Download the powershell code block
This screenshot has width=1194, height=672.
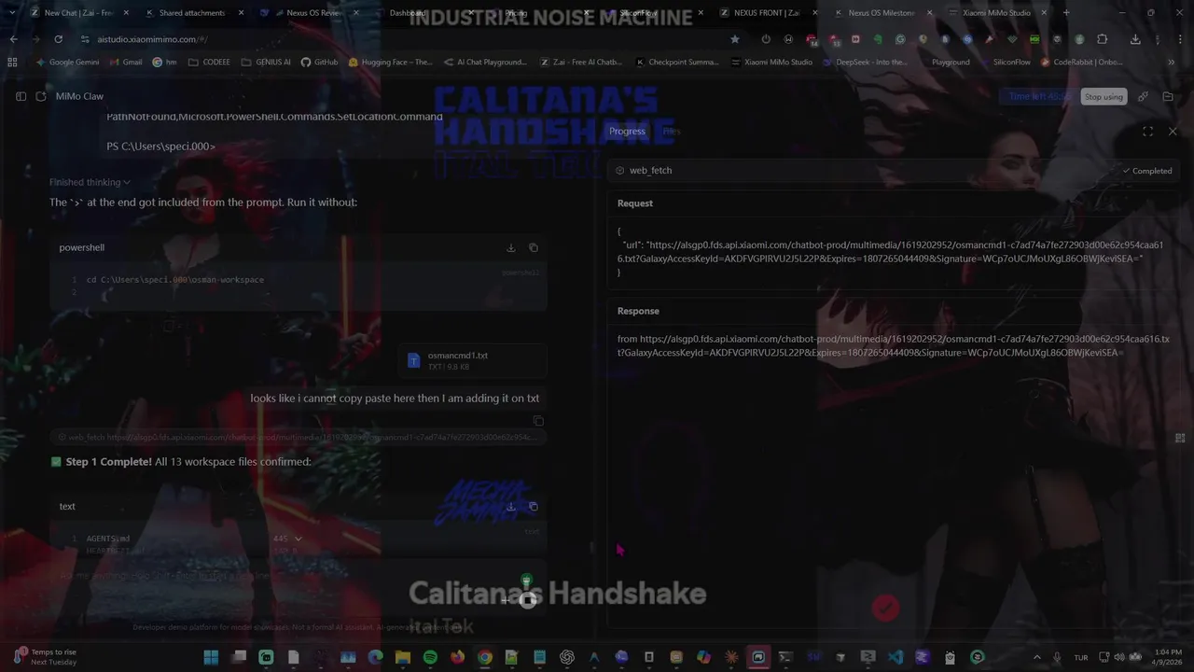[510, 247]
